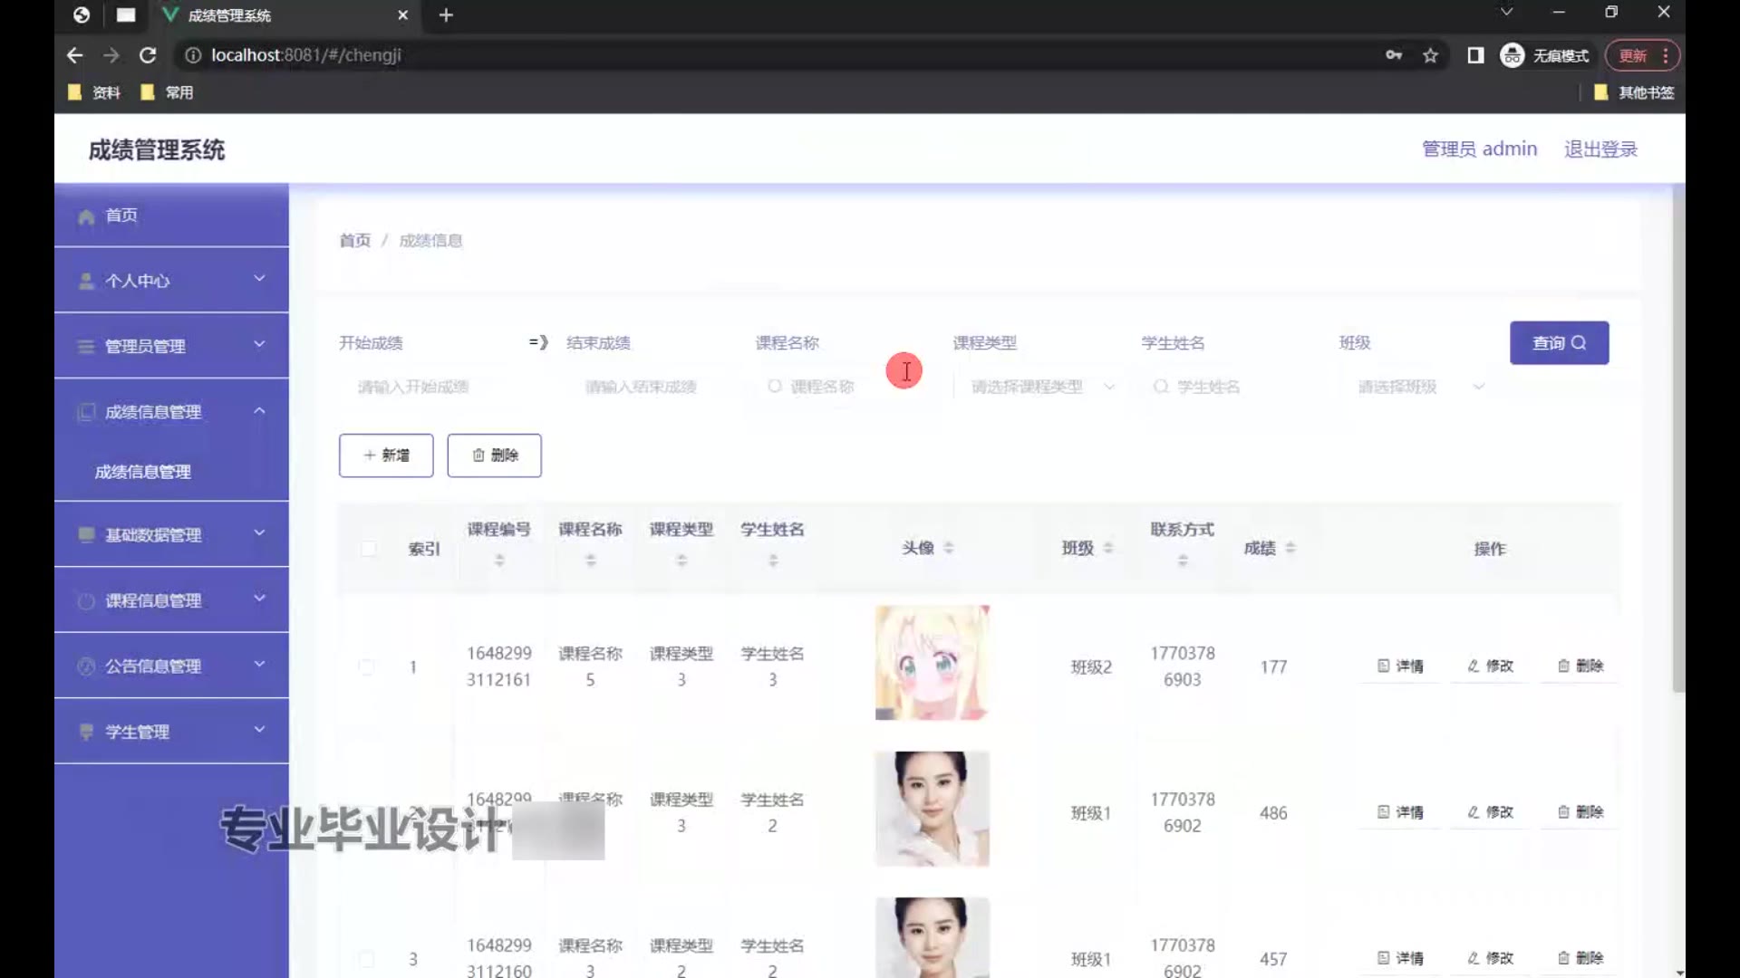
Task: Open the 请选择班级 dropdown
Action: pyautogui.click(x=1418, y=387)
